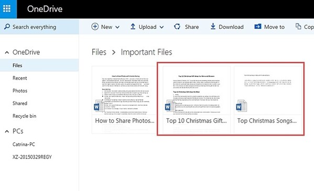Select Files in the sidebar
Viewport: 314px width, 191px height.
[39, 65]
